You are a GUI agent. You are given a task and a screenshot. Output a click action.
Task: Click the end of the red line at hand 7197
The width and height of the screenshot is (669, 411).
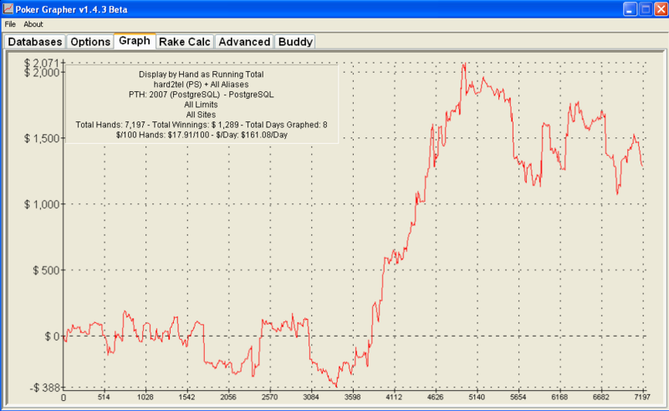(x=642, y=165)
